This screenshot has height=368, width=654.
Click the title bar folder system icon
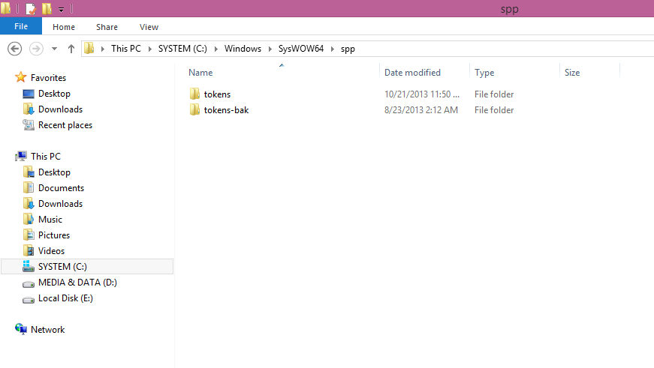pos(6,8)
